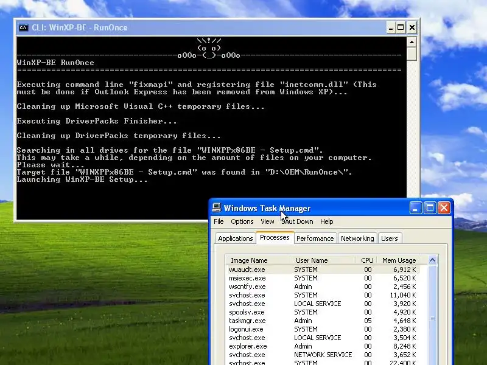Open the View menu in Task Manager
The image size is (487, 365).
click(267, 221)
